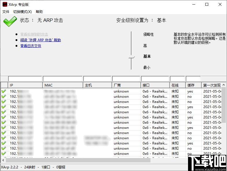Sort table by IP column header
Image resolution: width=227 pixels, height=171 pixels.
pos(25,85)
